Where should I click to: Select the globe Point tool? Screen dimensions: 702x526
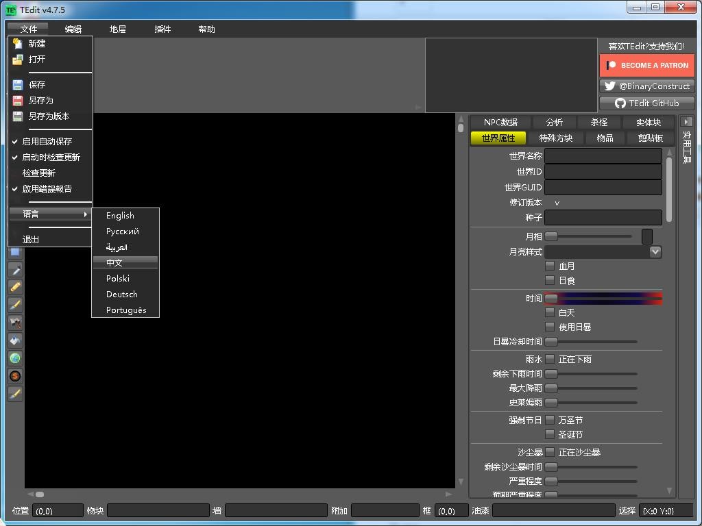pos(14,358)
